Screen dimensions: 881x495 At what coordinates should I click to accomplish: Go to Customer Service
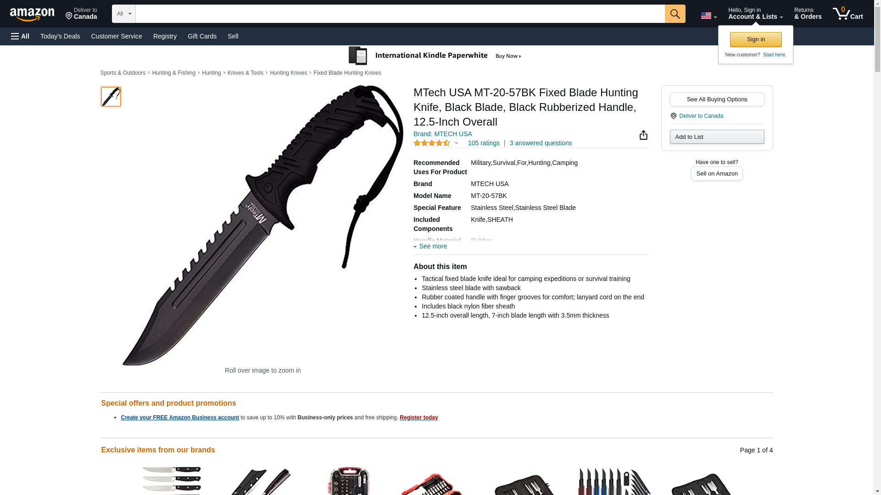[117, 36]
